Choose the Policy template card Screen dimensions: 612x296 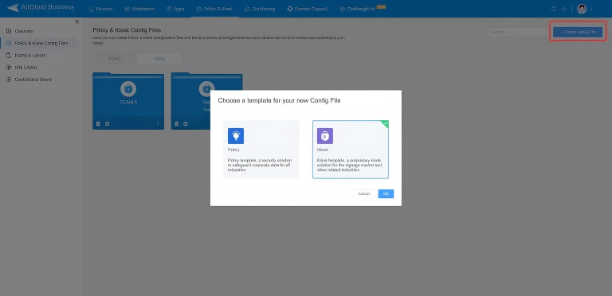click(x=261, y=149)
